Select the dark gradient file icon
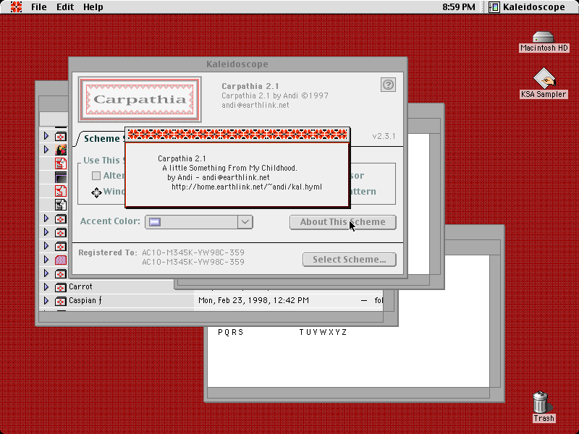Viewport: 579px width, 434px height. 61,177
